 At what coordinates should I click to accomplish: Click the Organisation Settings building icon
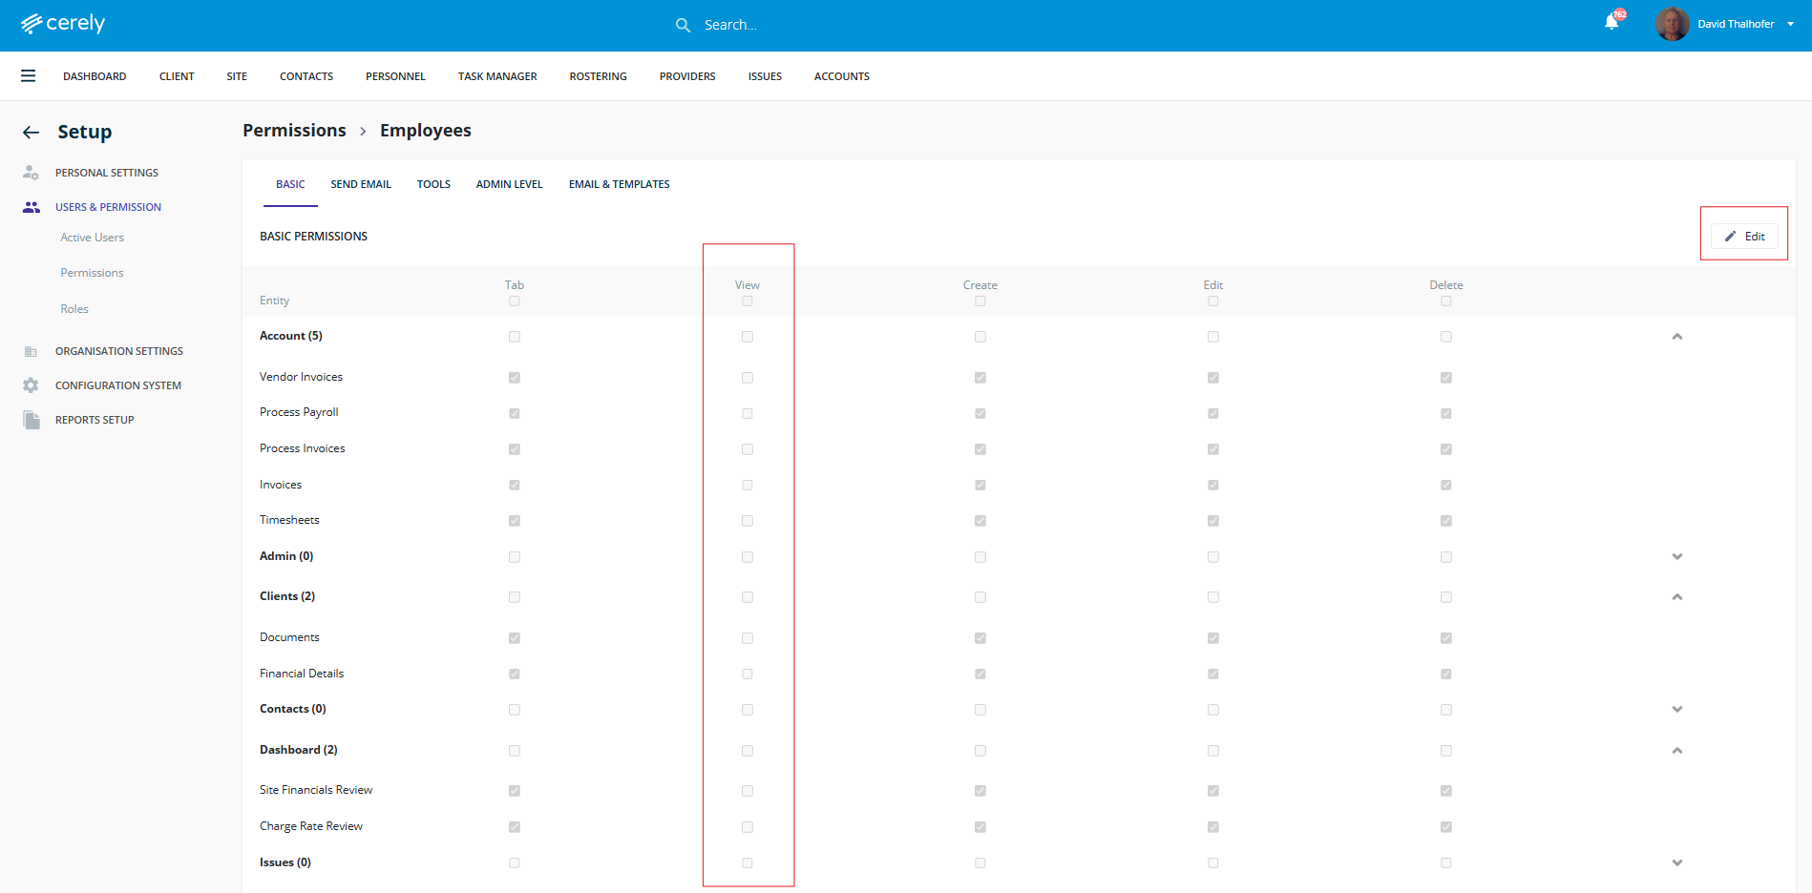(32, 351)
